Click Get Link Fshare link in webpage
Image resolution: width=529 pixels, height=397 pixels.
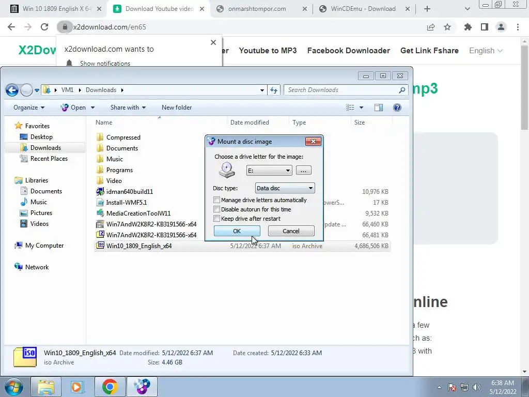429,51
